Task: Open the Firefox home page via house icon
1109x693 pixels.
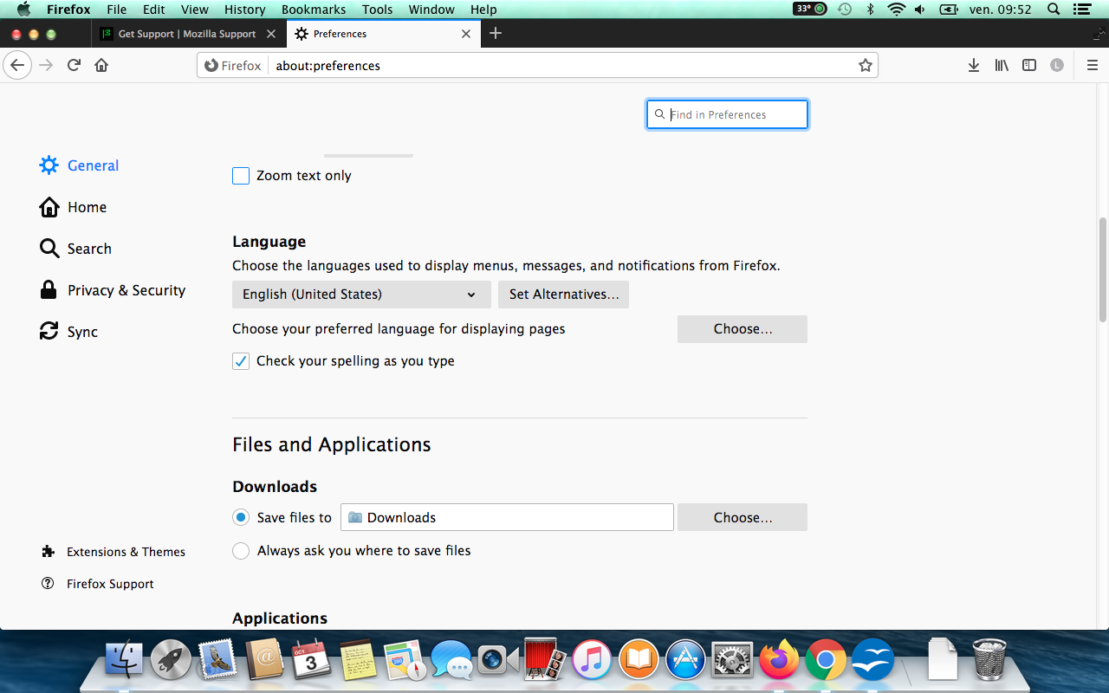Action: 101,65
